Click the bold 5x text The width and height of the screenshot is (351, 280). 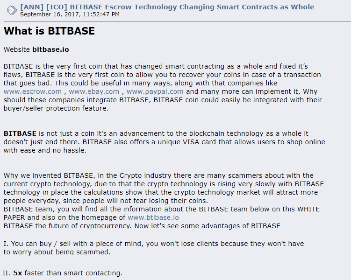click(18, 273)
